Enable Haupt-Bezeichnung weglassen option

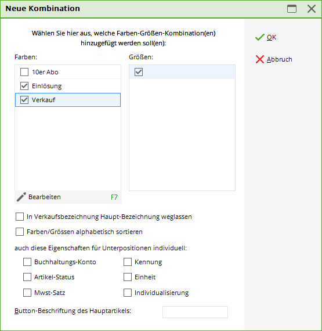point(20,217)
